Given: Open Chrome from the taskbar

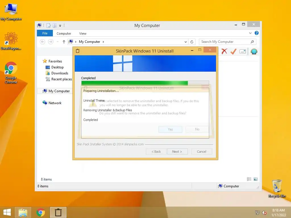Looking at the screenshot, I should (41, 212).
